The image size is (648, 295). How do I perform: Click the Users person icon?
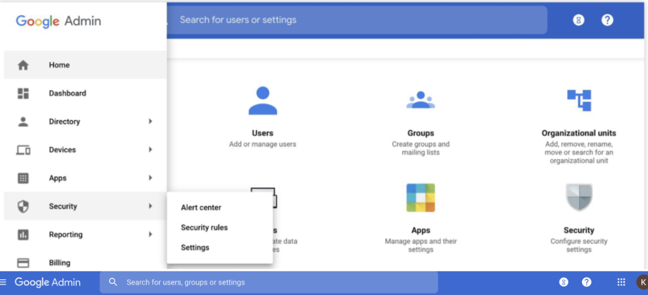point(262,101)
